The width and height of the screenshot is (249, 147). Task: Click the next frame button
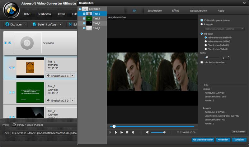point(133,132)
